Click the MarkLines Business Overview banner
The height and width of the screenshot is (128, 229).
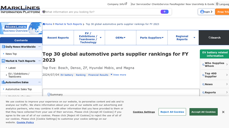(21, 28)
